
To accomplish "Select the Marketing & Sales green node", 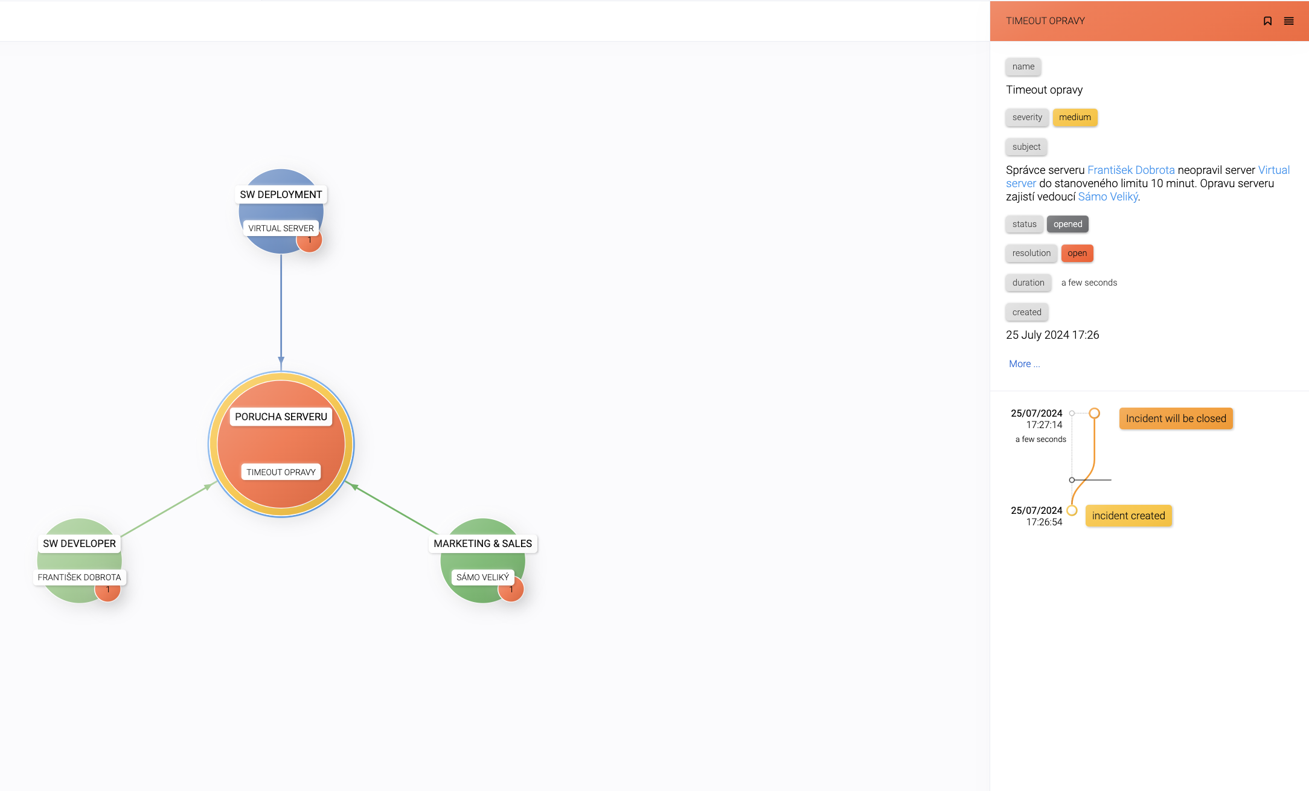I will click(x=482, y=559).
